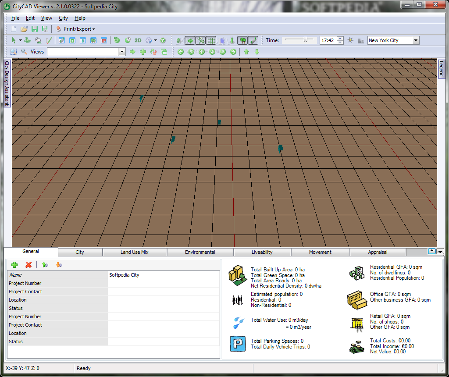Screen dimensions: 449x377
Task: Switch to the Movement tab
Action: (x=320, y=252)
